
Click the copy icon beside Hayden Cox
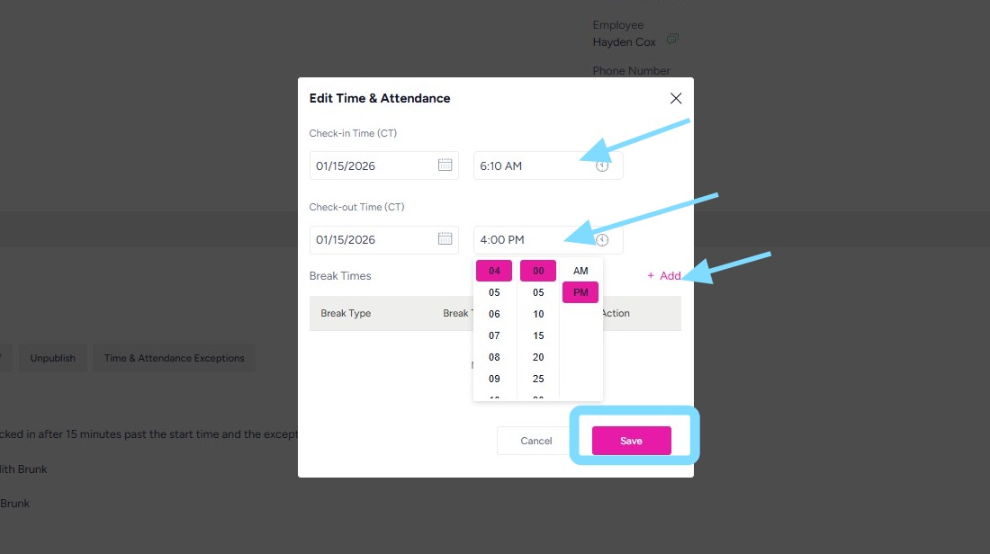(x=672, y=40)
